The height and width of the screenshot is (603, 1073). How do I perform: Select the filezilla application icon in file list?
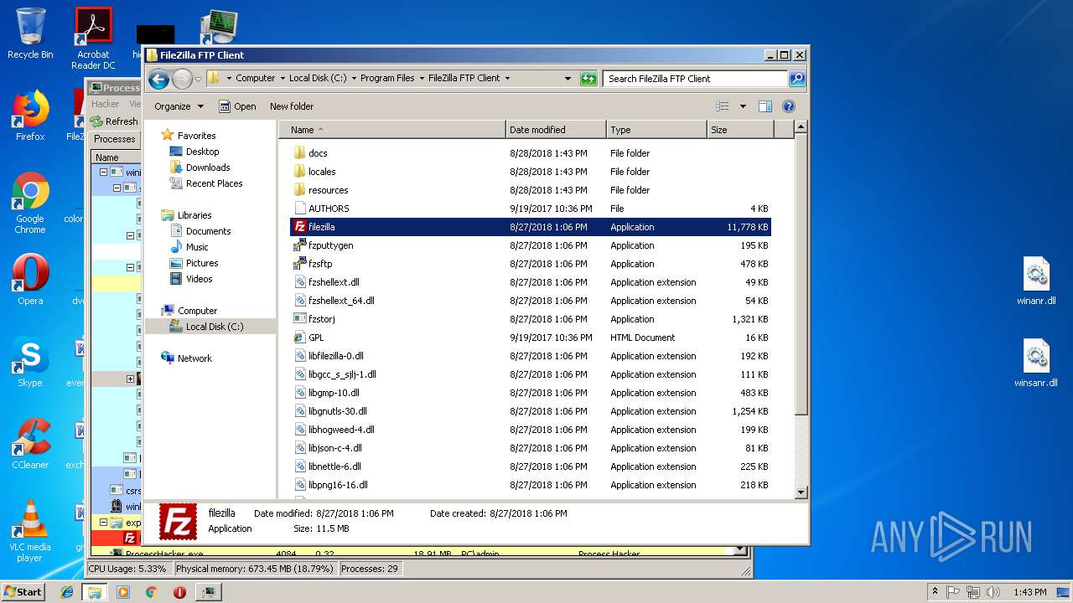300,227
